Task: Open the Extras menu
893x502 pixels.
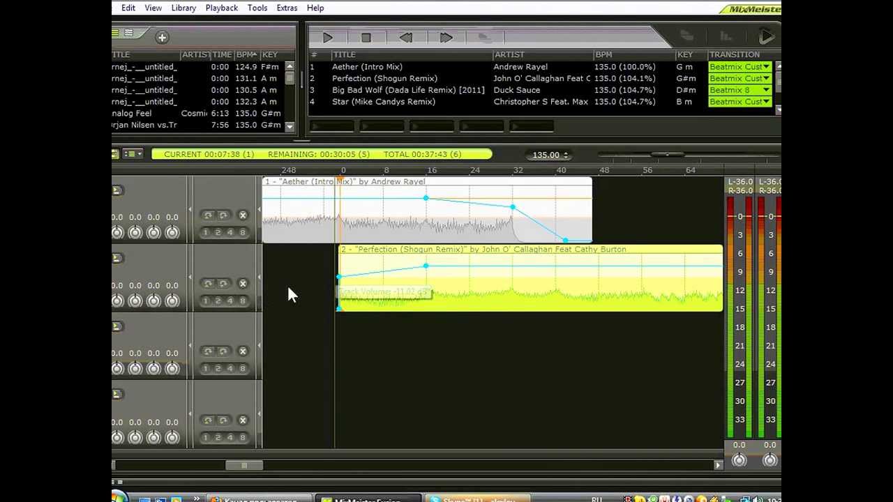Action: 287,8
